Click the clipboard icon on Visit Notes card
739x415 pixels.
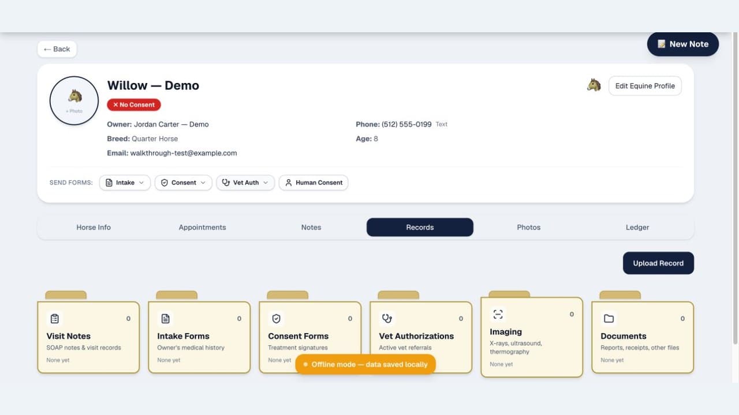coord(55,318)
